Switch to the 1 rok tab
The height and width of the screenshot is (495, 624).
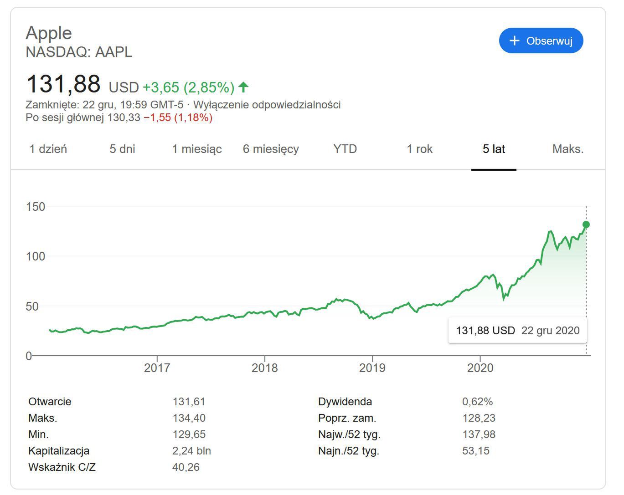point(419,149)
